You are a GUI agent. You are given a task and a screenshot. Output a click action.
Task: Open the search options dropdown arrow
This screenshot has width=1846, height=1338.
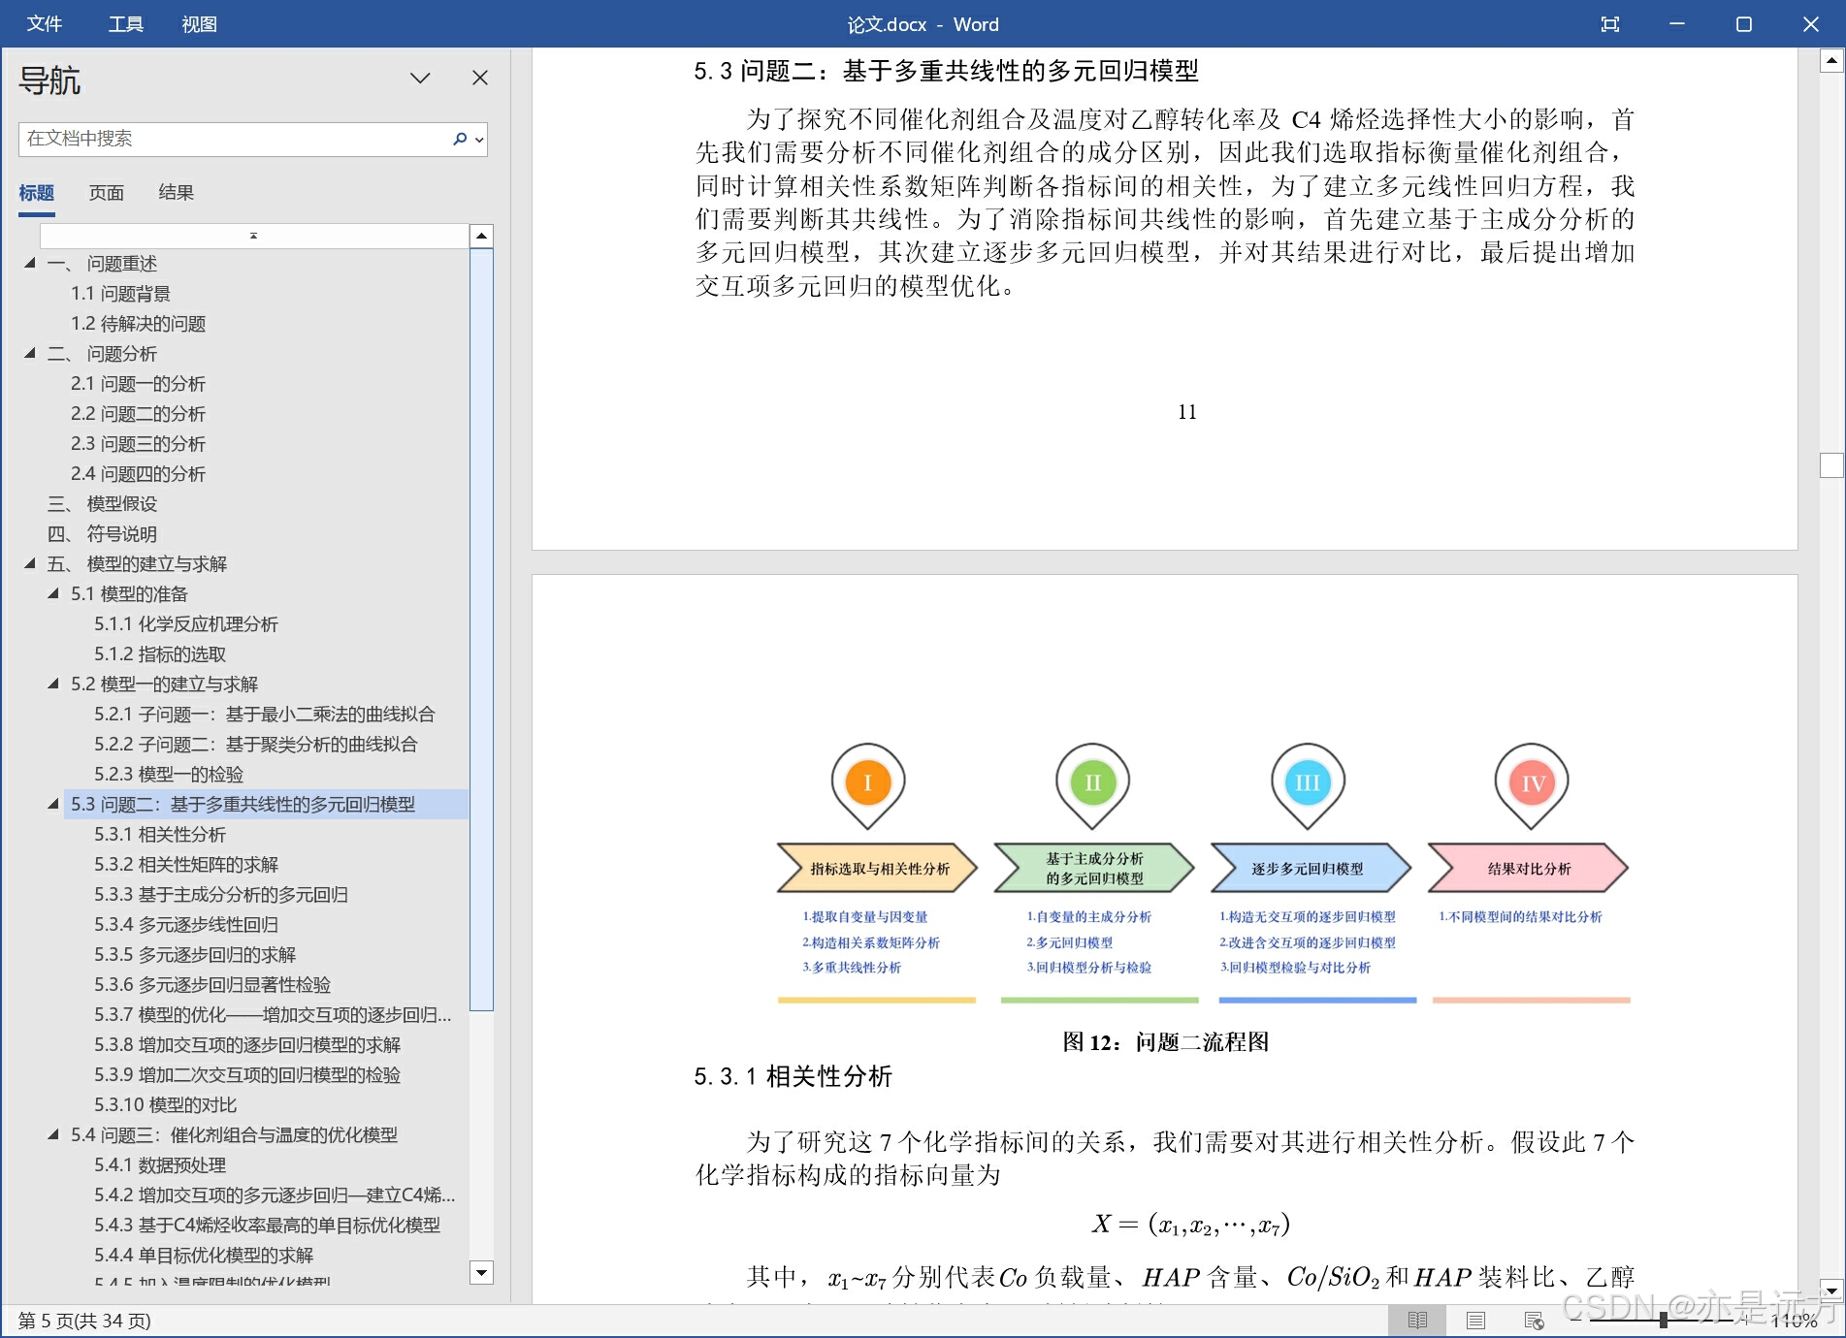click(478, 140)
